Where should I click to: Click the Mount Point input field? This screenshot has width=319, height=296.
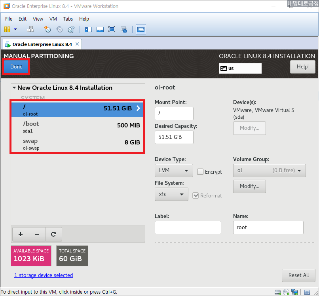pos(174,114)
